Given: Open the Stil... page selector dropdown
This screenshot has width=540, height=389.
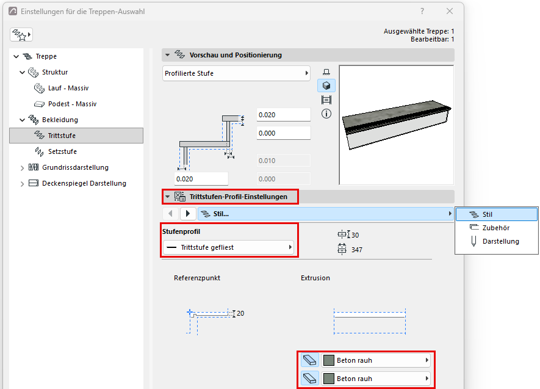Looking at the screenshot, I should pyautogui.click(x=325, y=214).
